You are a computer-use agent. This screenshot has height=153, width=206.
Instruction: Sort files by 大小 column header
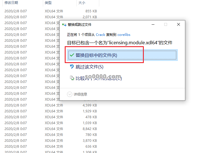(82, 3)
